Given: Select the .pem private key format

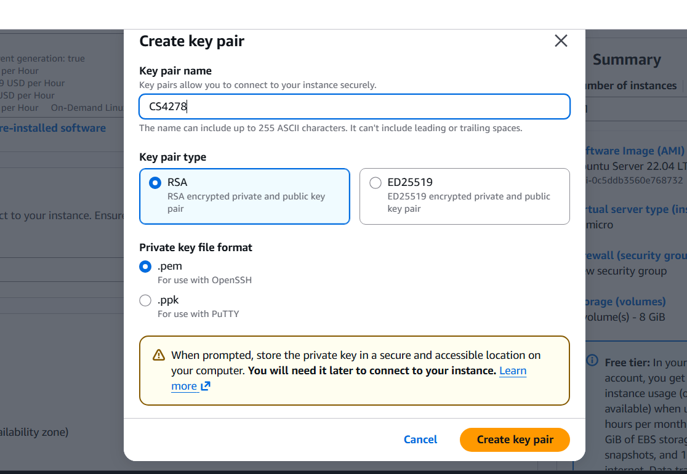Looking at the screenshot, I should [x=145, y=267].
